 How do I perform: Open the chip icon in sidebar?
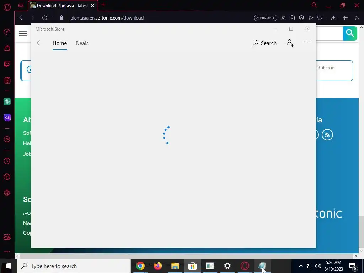(7, 80)
